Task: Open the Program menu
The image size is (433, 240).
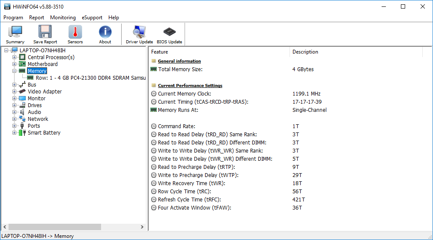Action: point(13,18)
